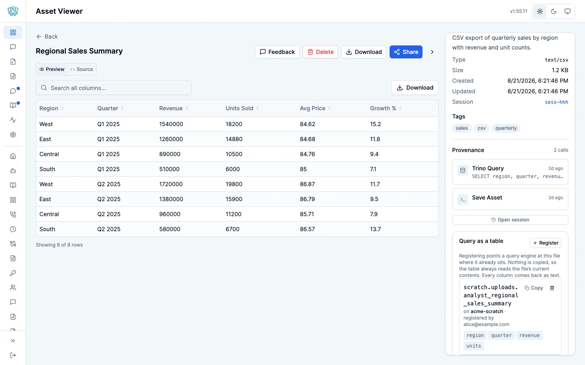Click the database icon beside Trino Query
Screen dimensions: 585x365
tap(463, 170)
